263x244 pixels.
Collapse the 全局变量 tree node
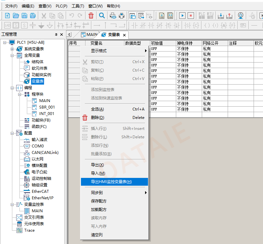[12, 55]
